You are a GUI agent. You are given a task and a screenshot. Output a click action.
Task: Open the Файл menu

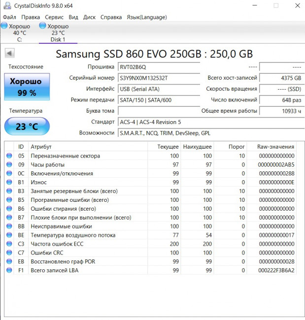pos(9,17)
